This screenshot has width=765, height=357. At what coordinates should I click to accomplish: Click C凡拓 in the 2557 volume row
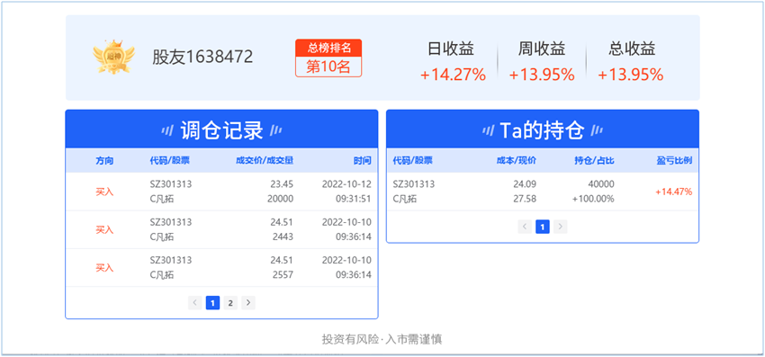(x=161, y=275)
